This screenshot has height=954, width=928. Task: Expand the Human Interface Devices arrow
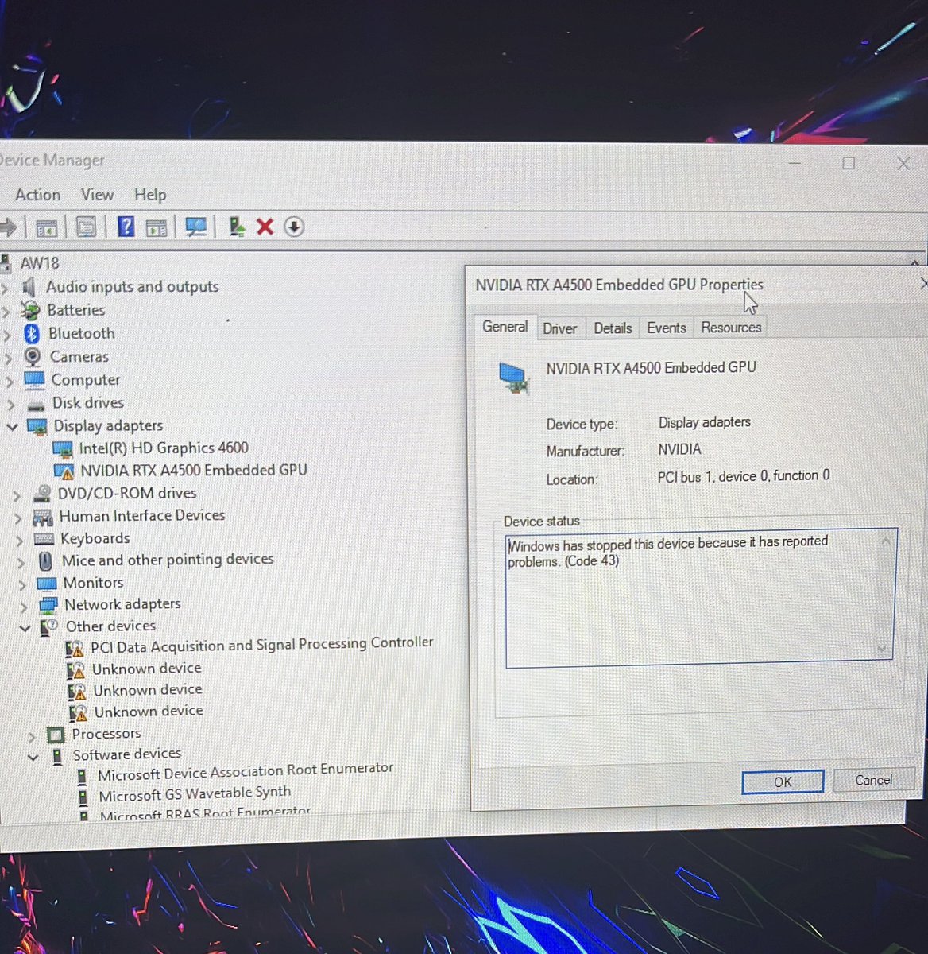pos(18,518)
